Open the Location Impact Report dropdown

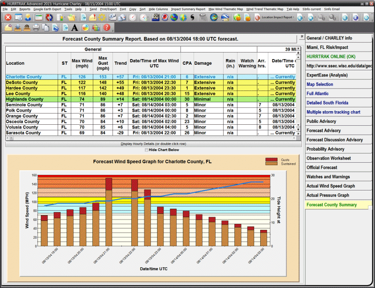[277, 17]
